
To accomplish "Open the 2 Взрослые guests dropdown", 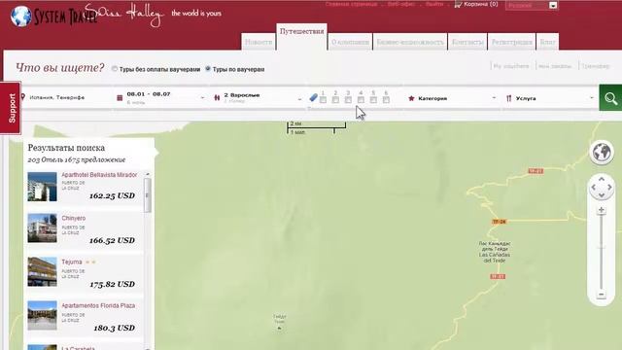I will tap(259, 97).
